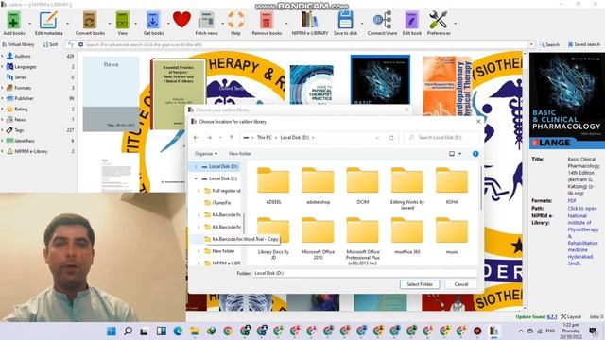Click the Add books toolbar icon
Viewport: 605px width, 340px height.
tap(14, 20)
